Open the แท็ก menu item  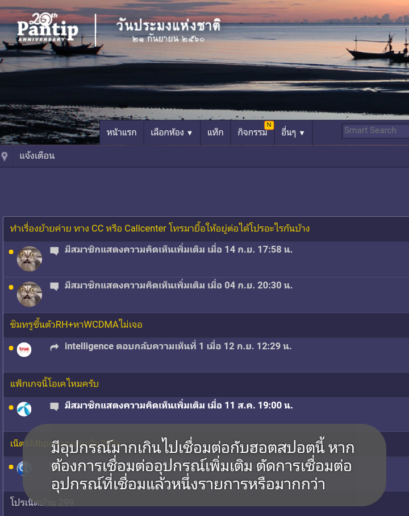[215, 133]
